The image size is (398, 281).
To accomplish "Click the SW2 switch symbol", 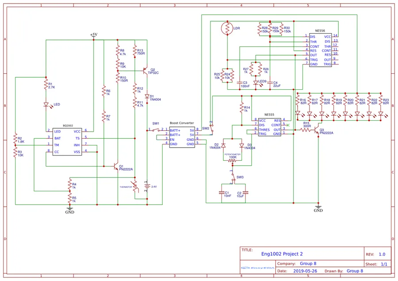I will 211,129.
